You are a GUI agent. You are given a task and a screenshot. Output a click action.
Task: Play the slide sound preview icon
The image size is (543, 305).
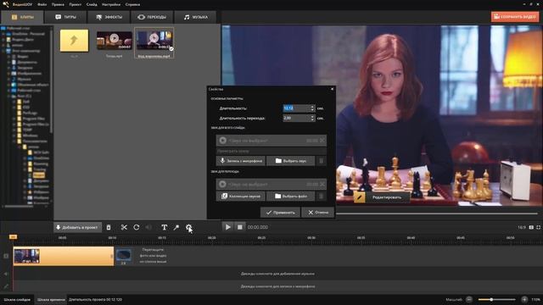(222, 141)
